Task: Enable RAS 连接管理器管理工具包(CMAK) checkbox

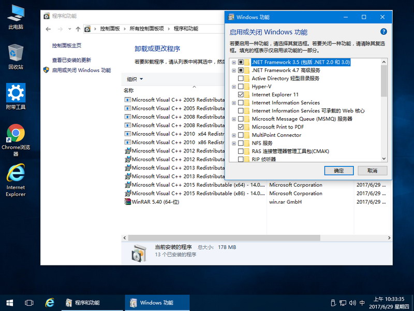Action: click(x=241, y=151)
